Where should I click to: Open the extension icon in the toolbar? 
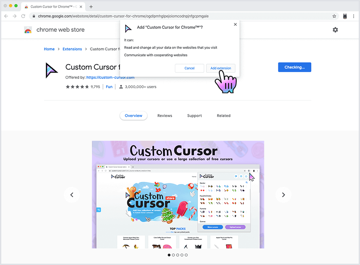345,16
